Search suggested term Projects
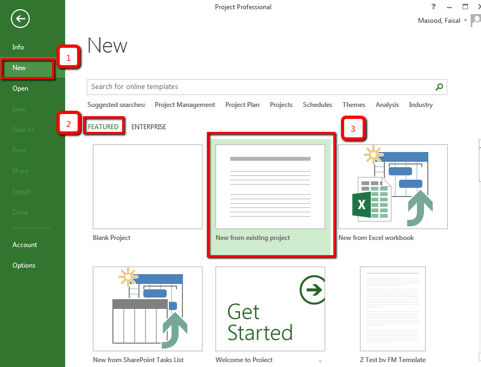 click(x=281, y=105)
